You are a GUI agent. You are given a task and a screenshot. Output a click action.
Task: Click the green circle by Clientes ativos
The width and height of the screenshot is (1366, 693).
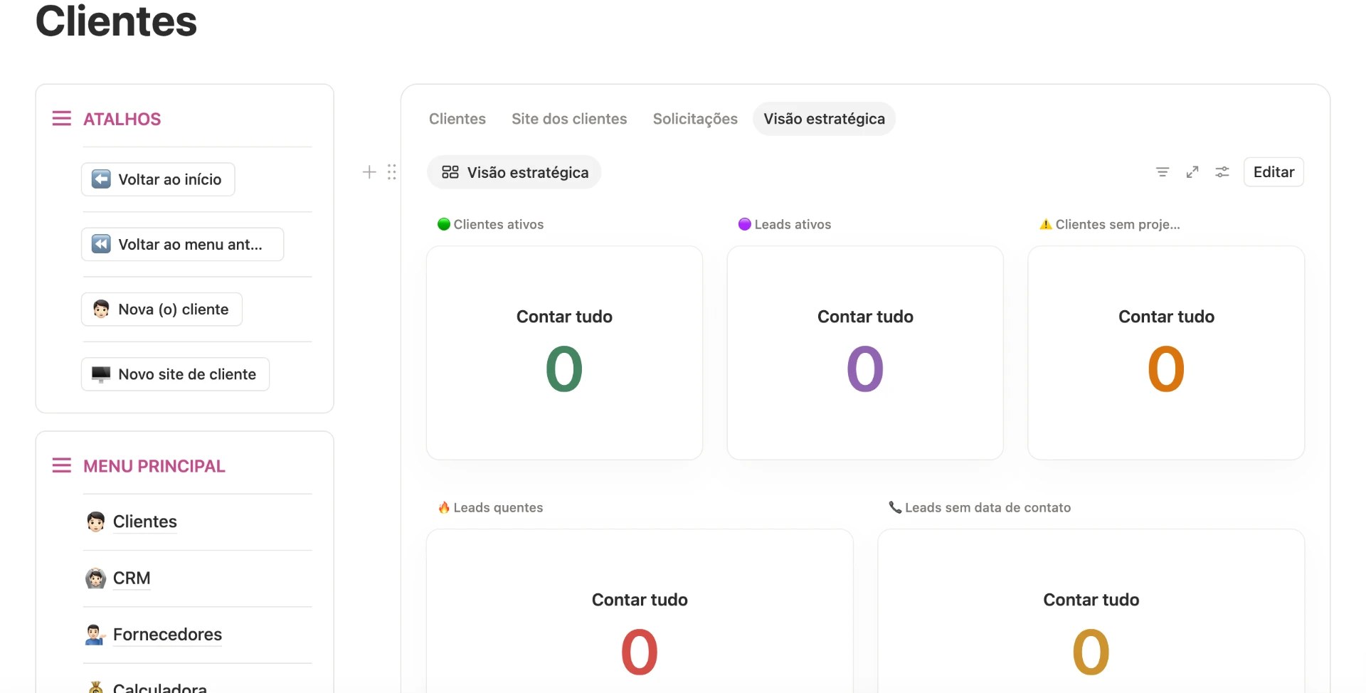coord(444,224)
